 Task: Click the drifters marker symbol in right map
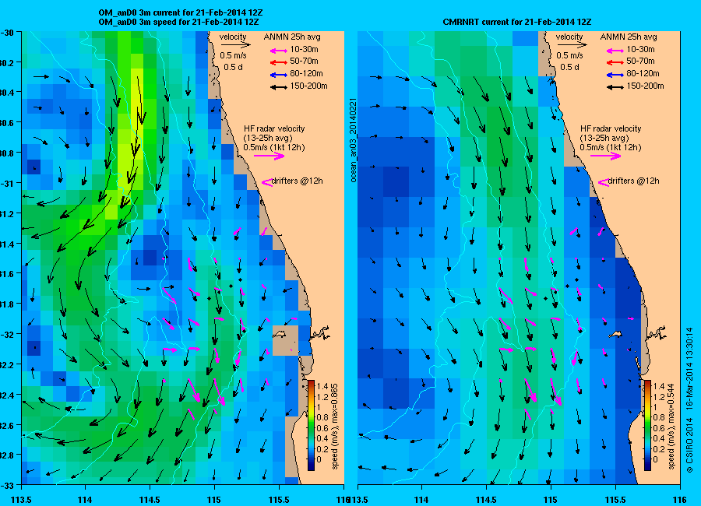603,182
